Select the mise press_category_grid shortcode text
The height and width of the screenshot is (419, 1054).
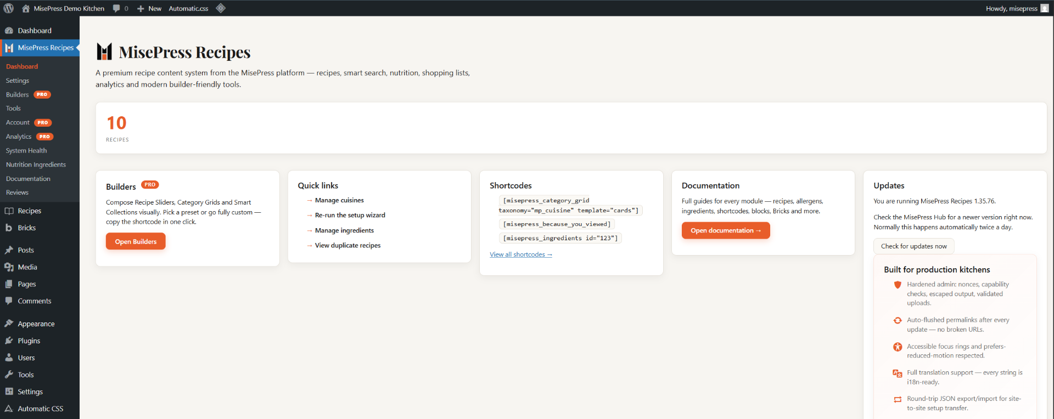click(570, 205)
